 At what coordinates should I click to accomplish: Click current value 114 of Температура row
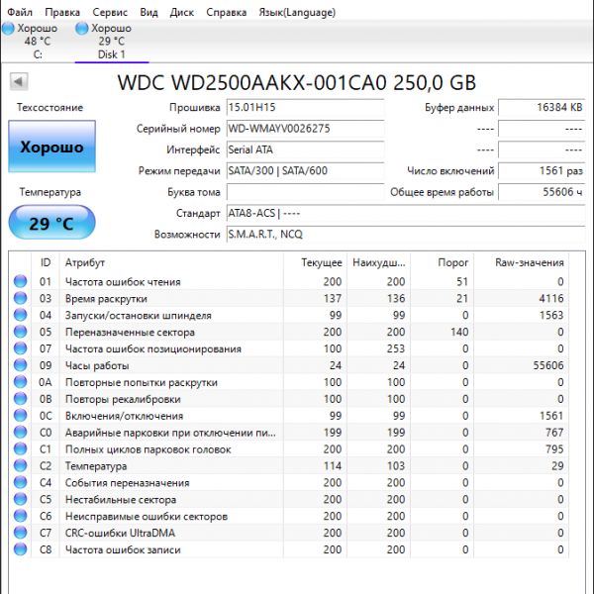(333, 466)
